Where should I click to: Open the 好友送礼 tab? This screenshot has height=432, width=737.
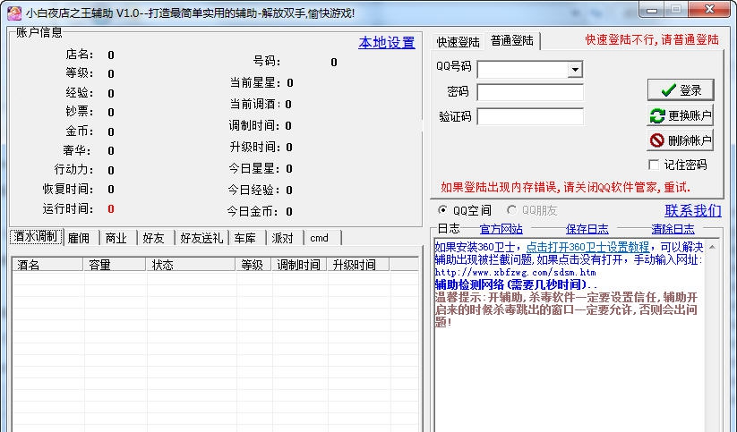pos(201,238)
